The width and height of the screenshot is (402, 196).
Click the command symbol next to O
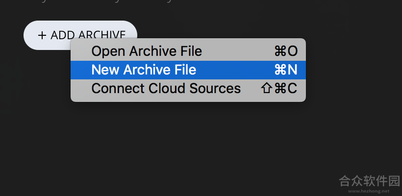[280, 51]
